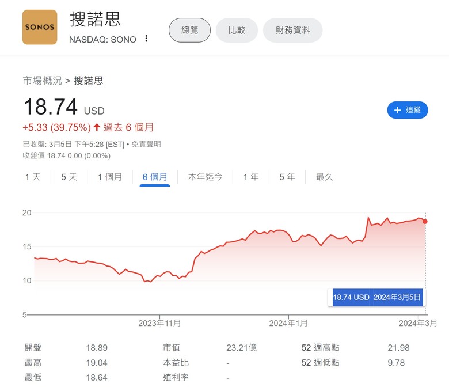Click the 2024年3月 axis label

pos(418,324)
